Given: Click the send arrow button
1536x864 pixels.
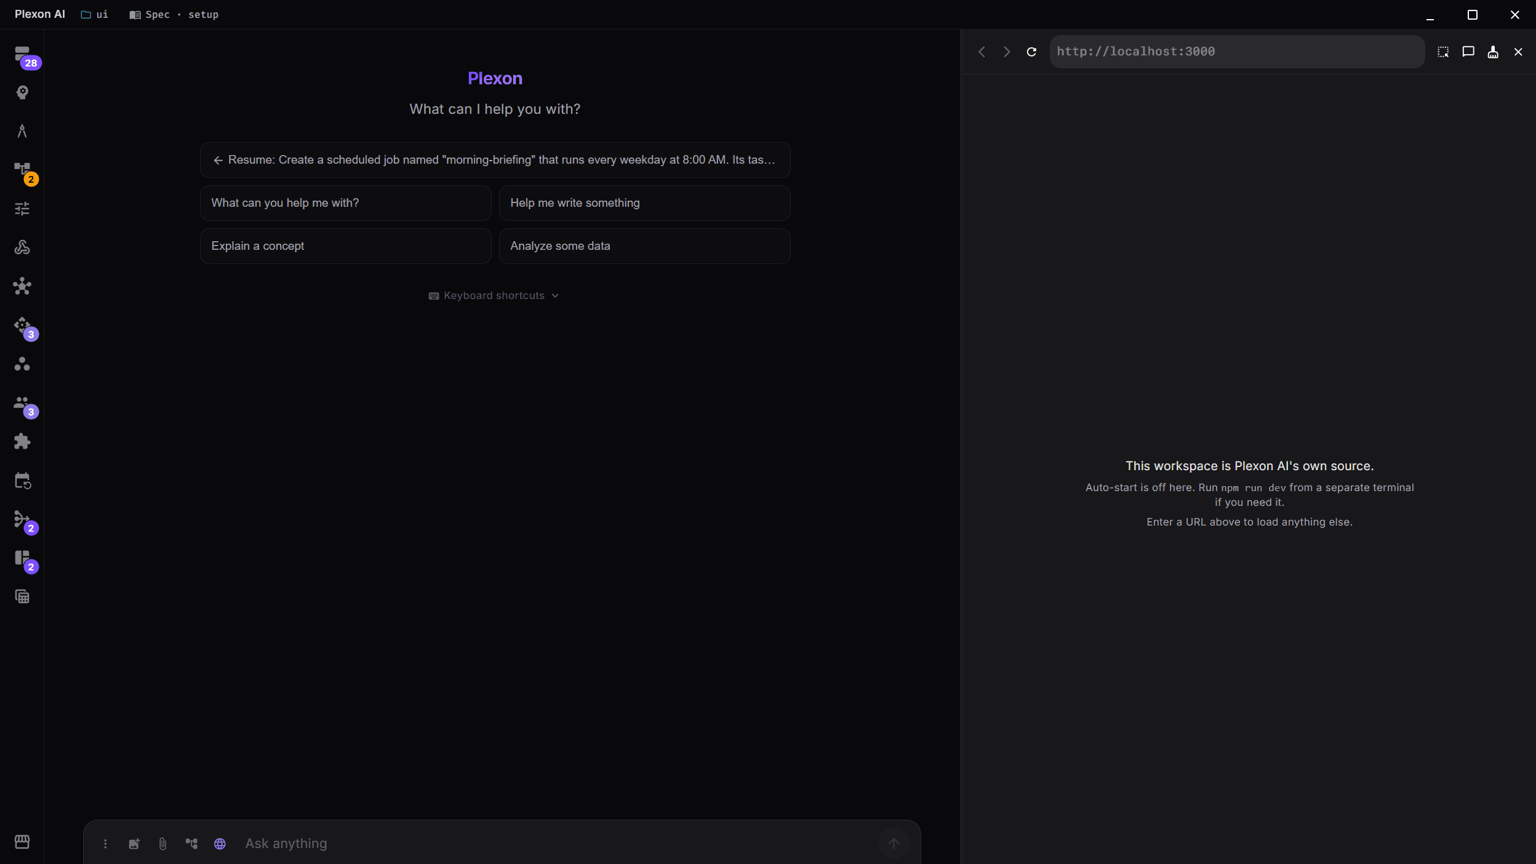Looking at the screenshot, I should [x=894, y=844].
